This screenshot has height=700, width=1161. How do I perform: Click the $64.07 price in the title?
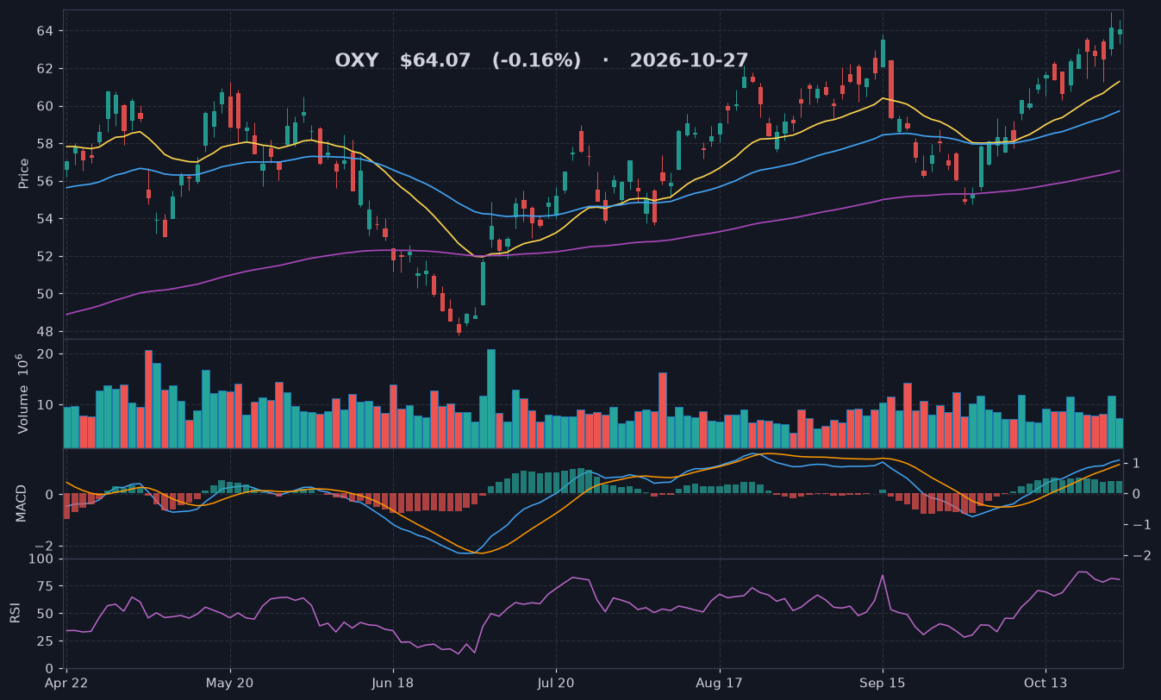[435, 60]
